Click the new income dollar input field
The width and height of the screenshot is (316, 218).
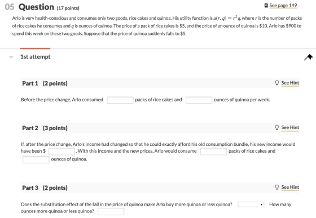(62, 152)
